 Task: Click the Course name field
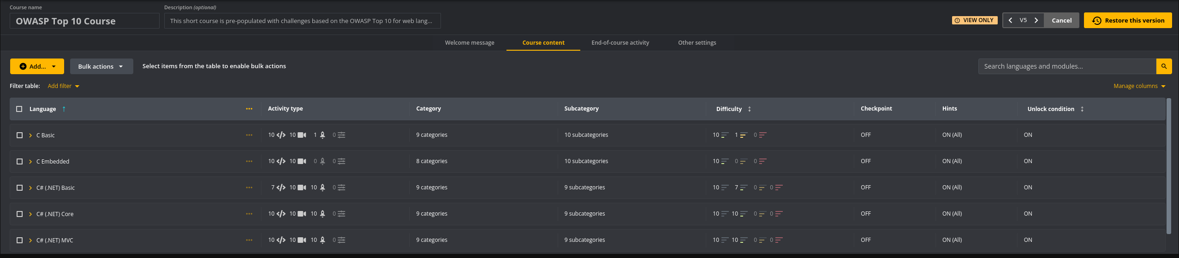[84, 21]
